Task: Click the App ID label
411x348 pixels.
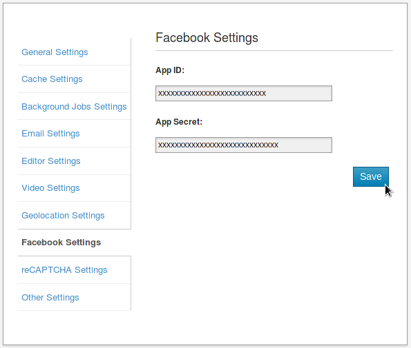Action: (170, 70)
